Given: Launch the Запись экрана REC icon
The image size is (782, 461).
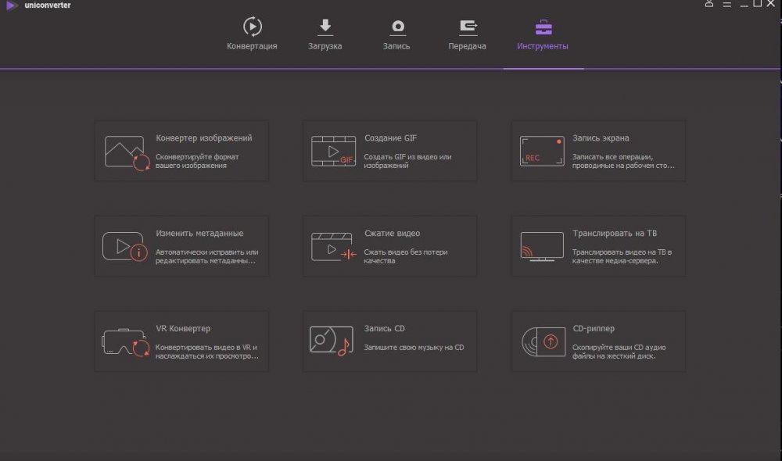Looking at the screenshot, I should (542, 152).
